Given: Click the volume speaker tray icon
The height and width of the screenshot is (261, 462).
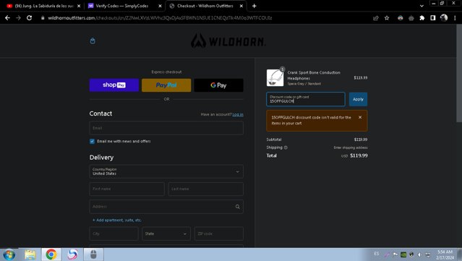Looking at the screenshot, I should pyautogui.click(x=419, y=254).
